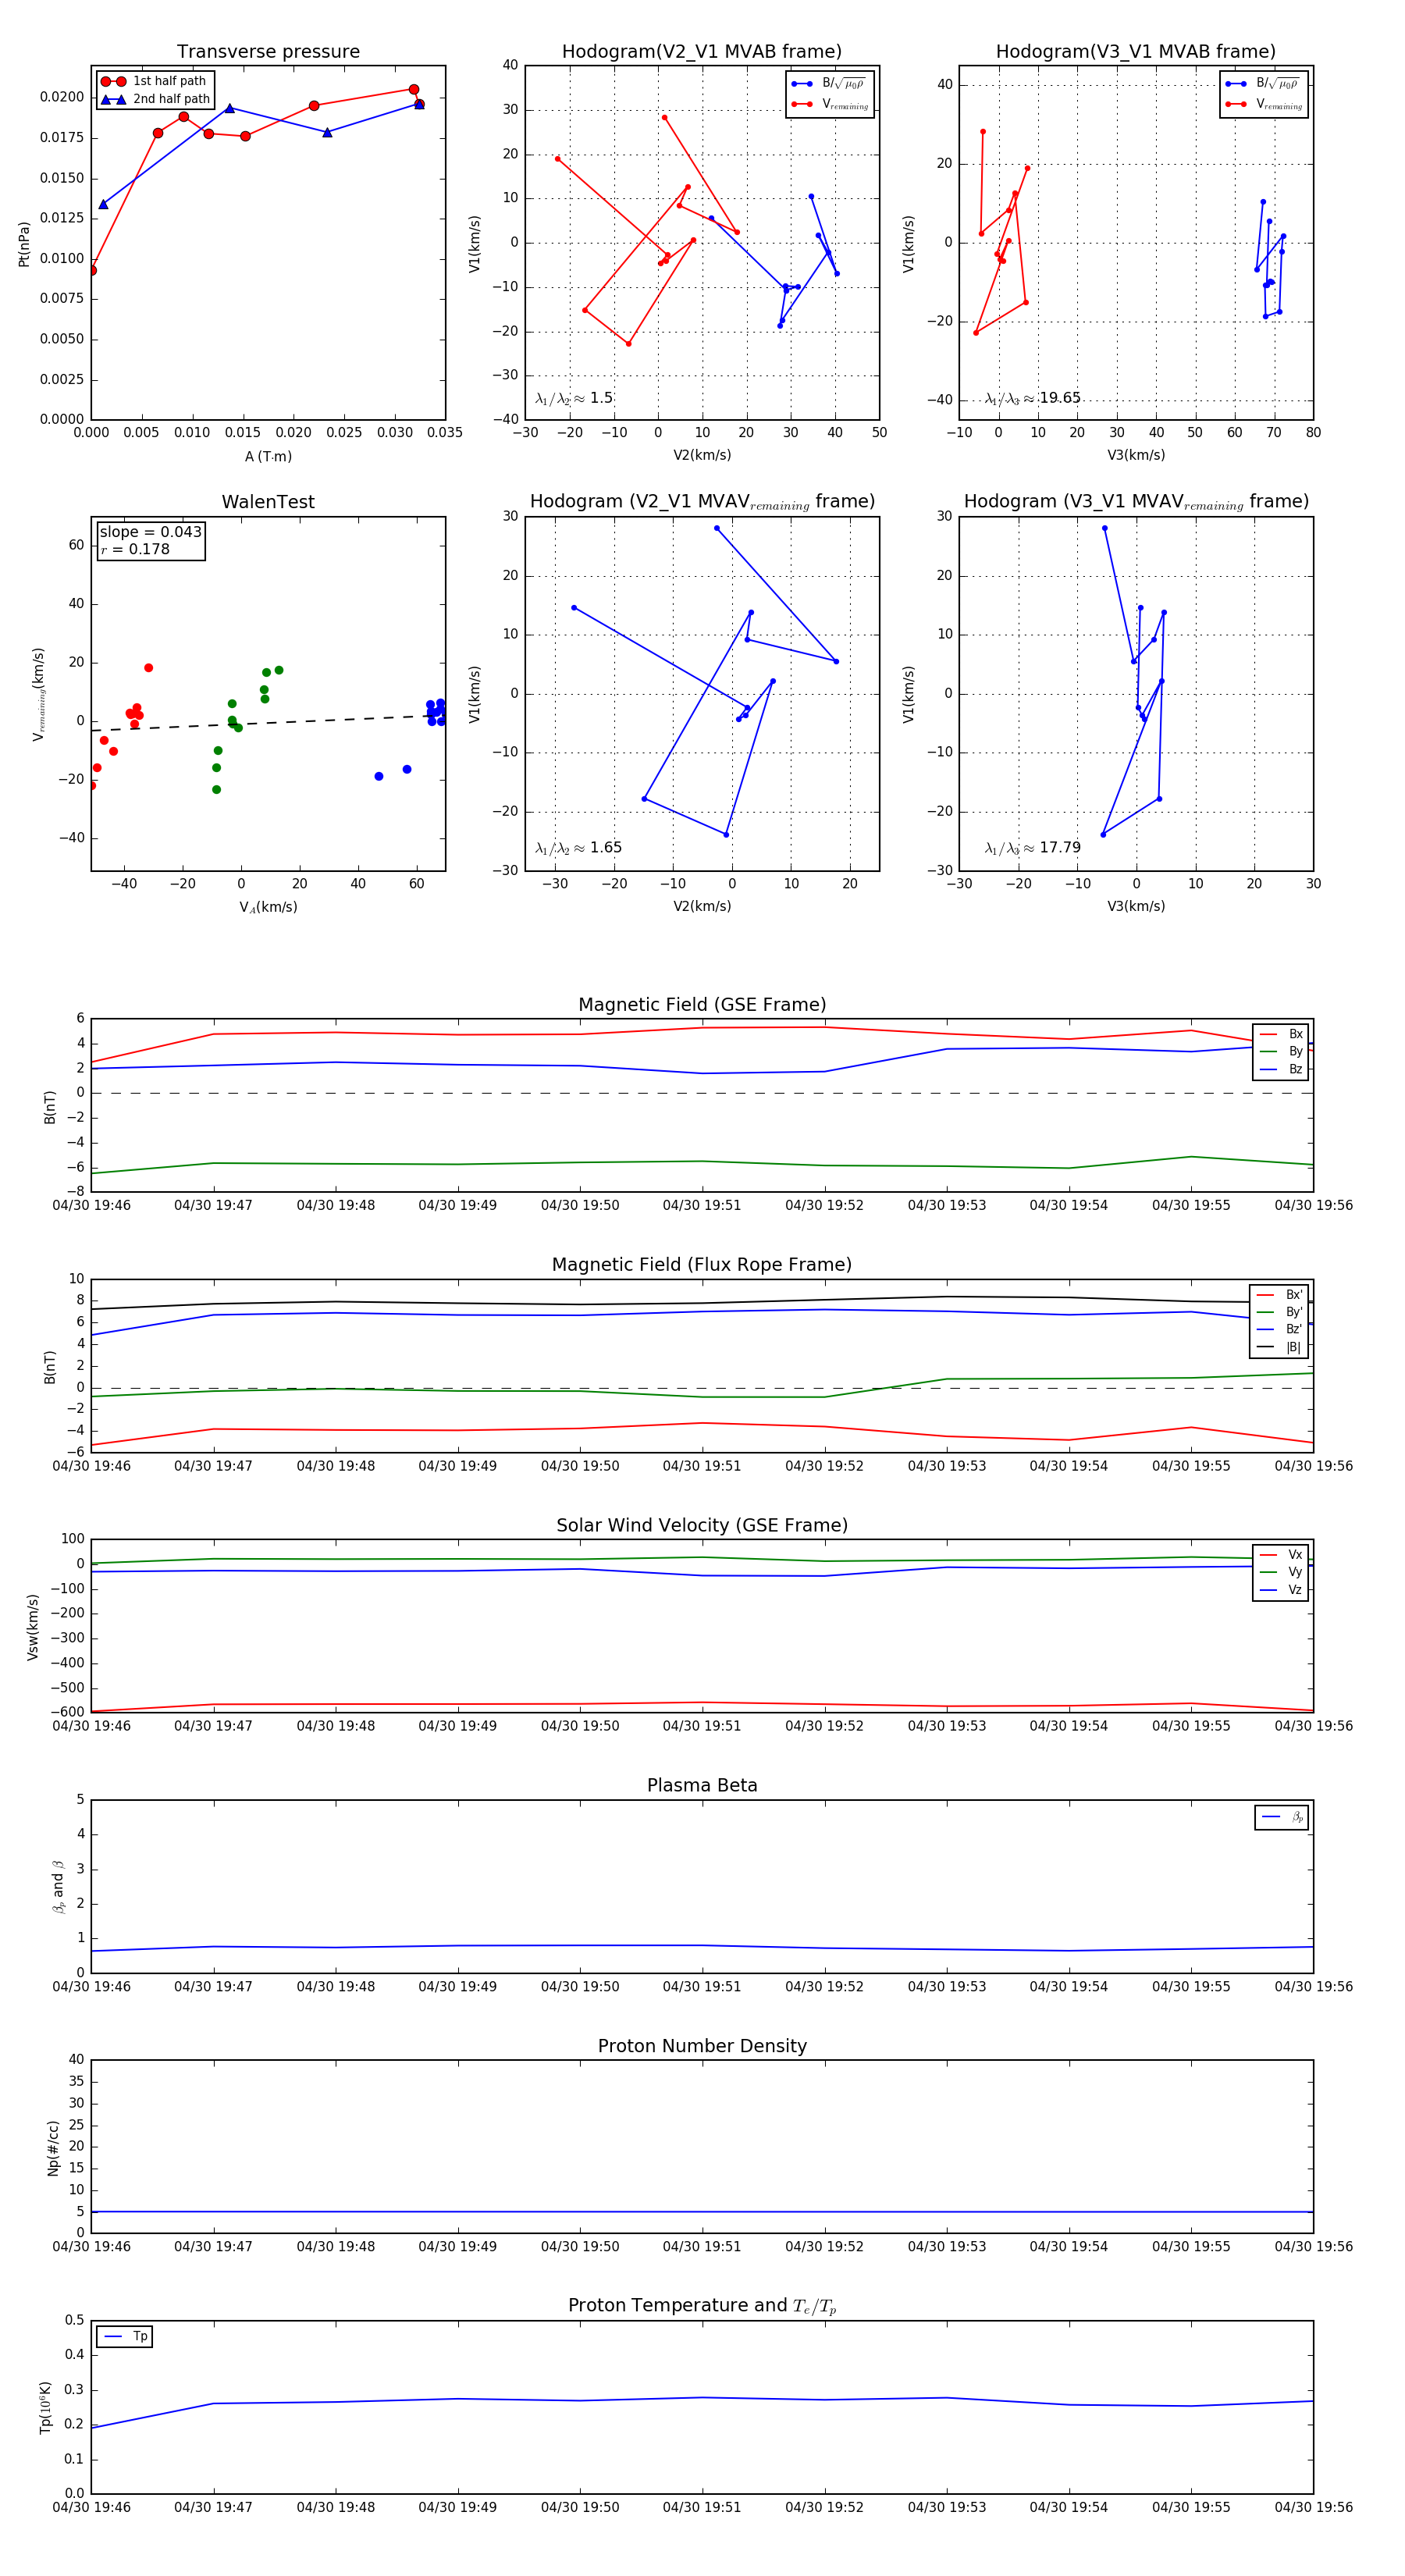
Task: Click the "Proton Number Density" title
Action: (702, 2046)
